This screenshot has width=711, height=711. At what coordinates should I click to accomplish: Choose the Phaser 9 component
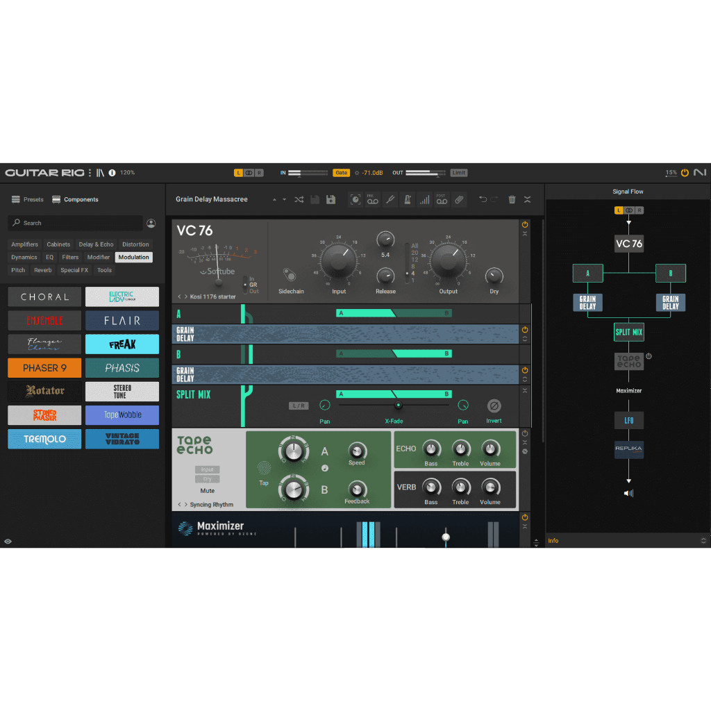[44, 368]
